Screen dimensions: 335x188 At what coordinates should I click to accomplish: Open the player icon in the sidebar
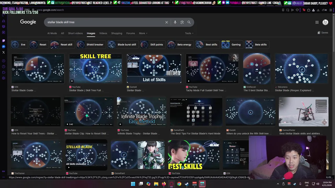3,61
